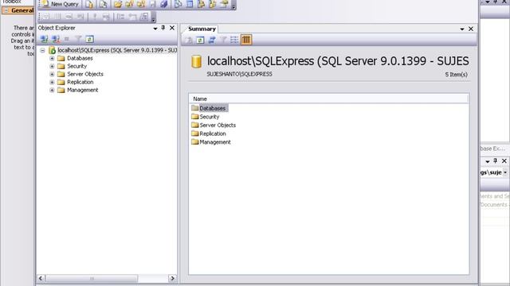Click the Name column header
The width and height of the screenshot is (510, 286).
pyautogui.click(x=329, y=99)
